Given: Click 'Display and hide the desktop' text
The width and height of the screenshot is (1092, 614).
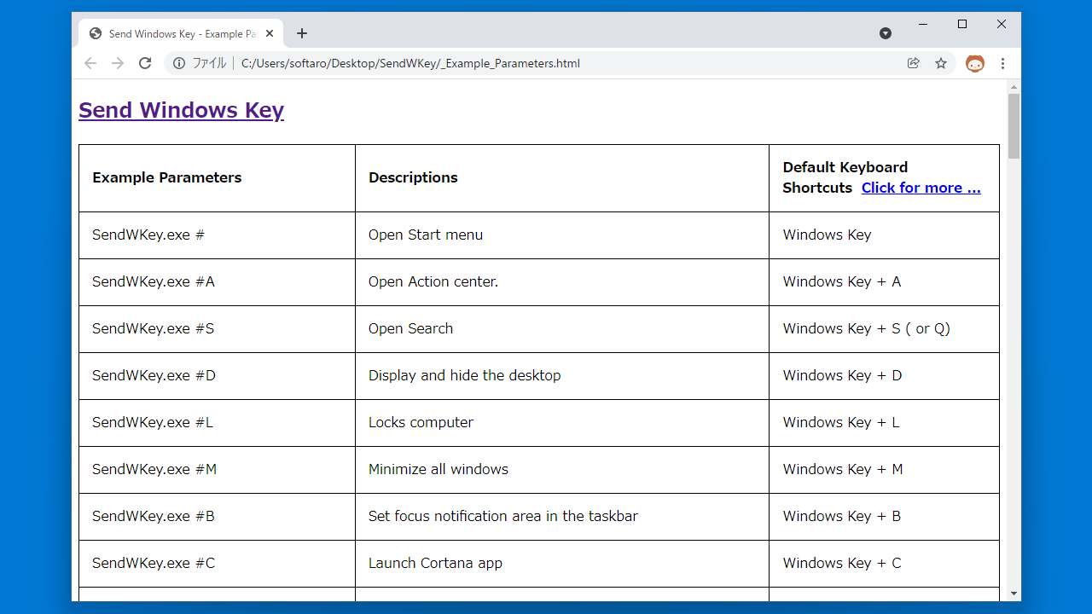Looking at the screenshot, I should click(465, 375).
